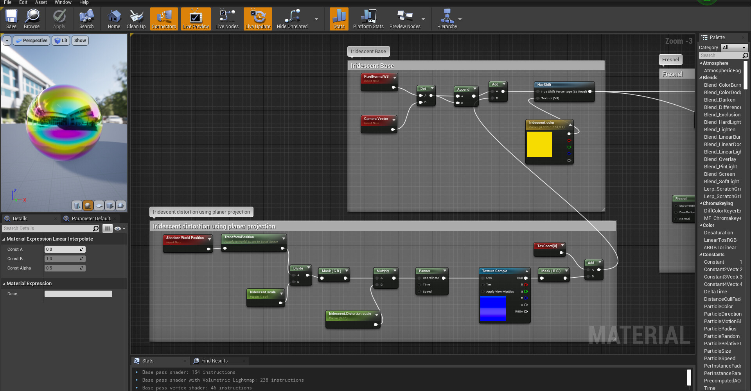The width and height of the screenshot is (751, 391).
Task: Toggle the Connectors display
Action: coord(163,18)
